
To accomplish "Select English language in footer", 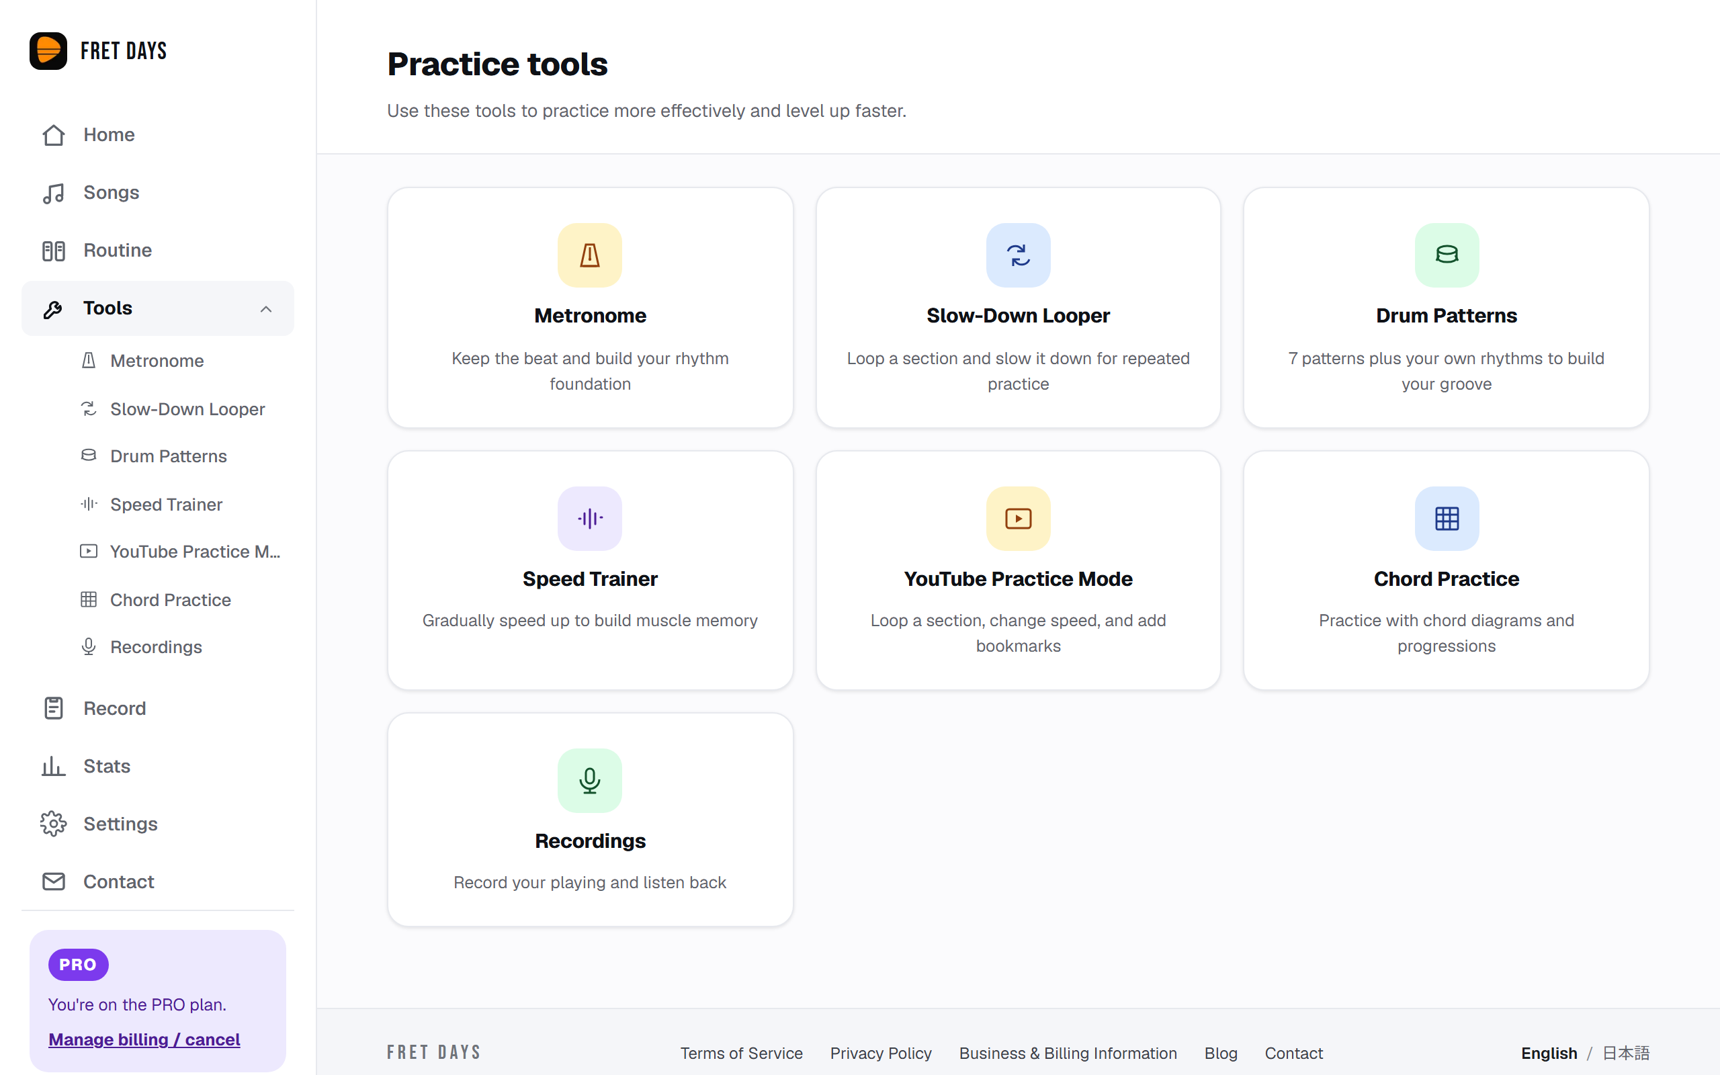I will tap(1549, 1053).
